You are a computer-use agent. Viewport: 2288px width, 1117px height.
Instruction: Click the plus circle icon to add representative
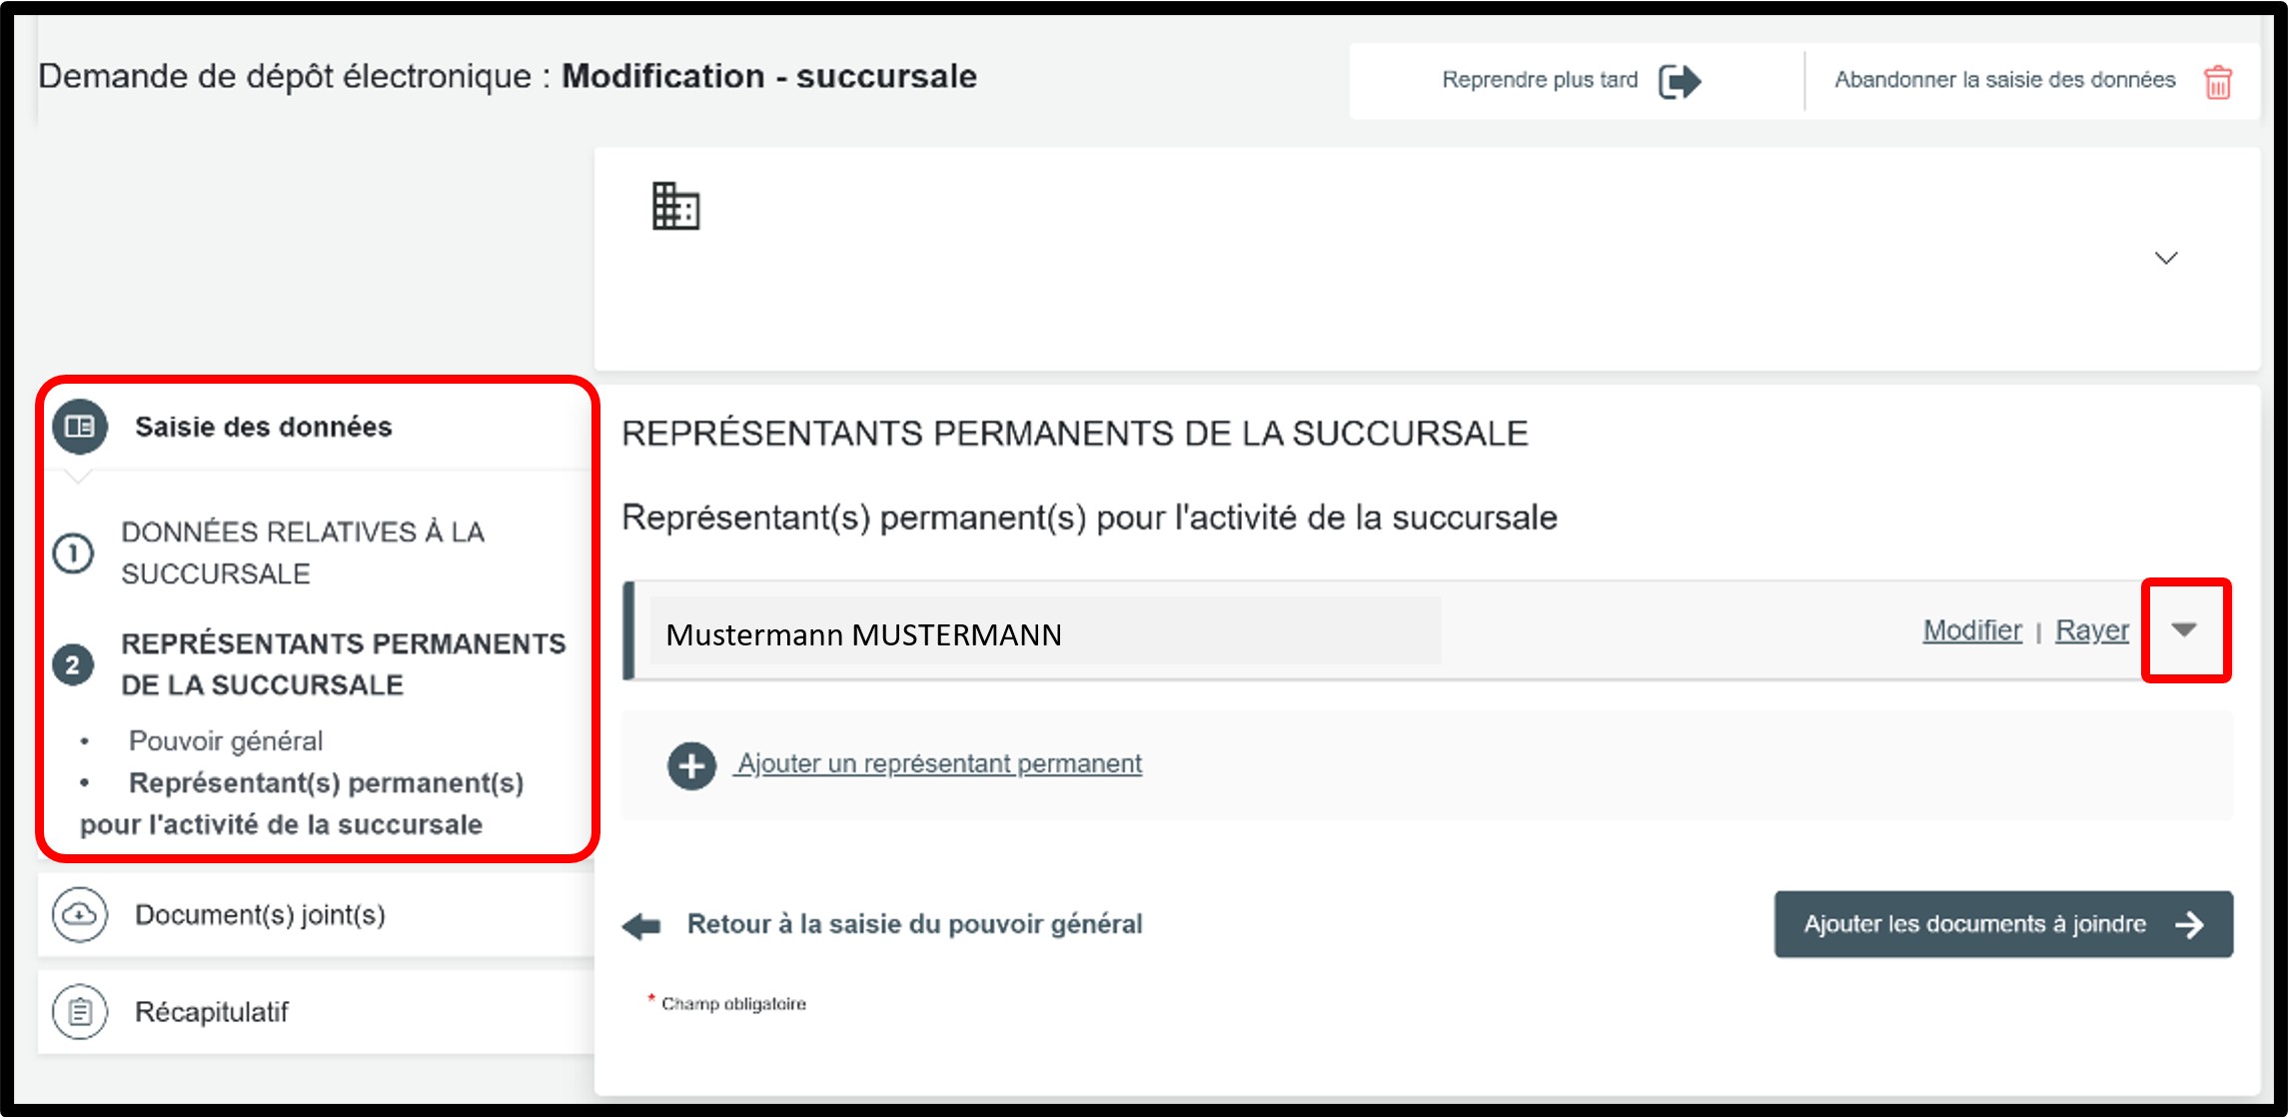click(691, 765)
